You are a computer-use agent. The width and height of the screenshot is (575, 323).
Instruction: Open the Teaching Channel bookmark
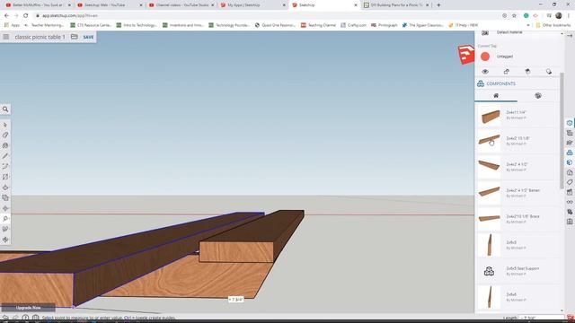pos(318,25)
